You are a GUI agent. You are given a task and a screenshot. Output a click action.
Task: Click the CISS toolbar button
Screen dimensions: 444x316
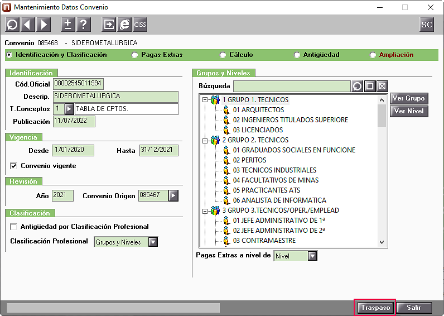click(140, 25)
